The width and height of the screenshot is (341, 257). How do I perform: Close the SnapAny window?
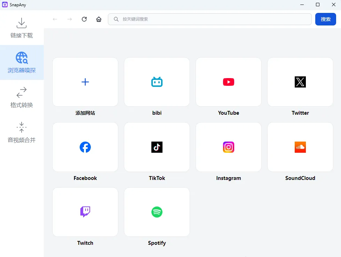[x=334, y=5]
